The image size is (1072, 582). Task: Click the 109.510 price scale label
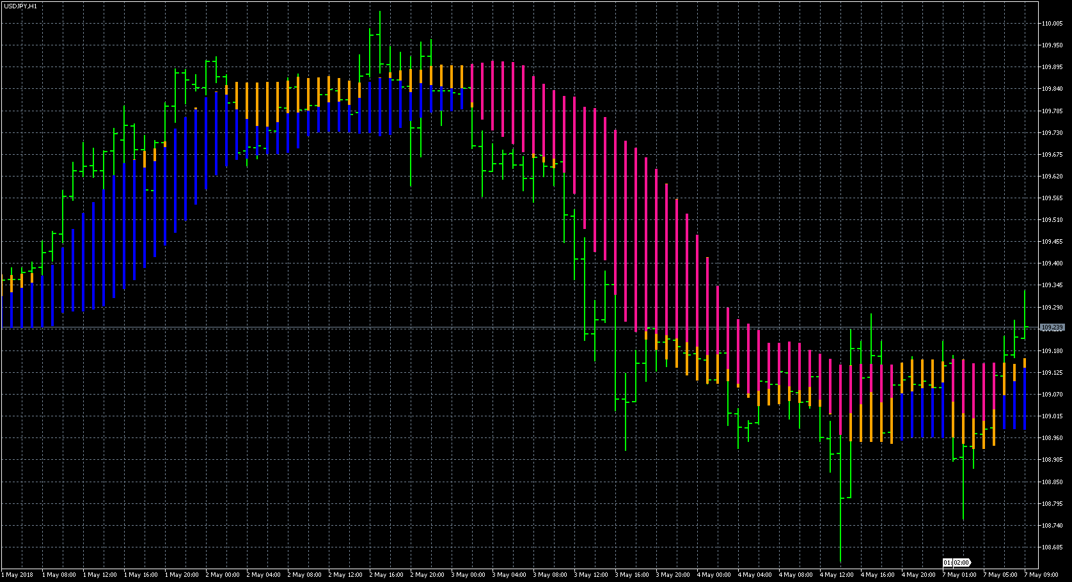click(1052, 220)
